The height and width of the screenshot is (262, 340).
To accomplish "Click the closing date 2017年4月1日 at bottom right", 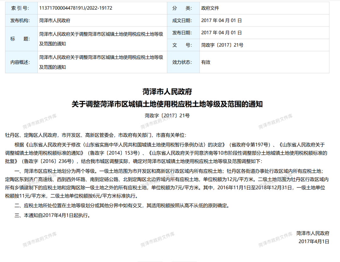I will coord(314,242).
